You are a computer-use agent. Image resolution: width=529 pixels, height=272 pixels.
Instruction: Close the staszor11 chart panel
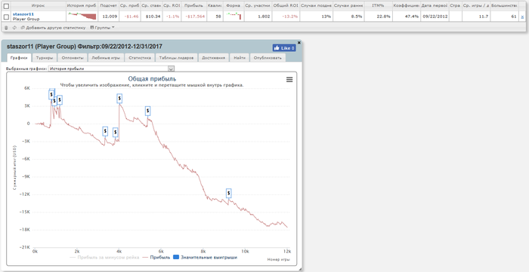(x=299, y=43)
